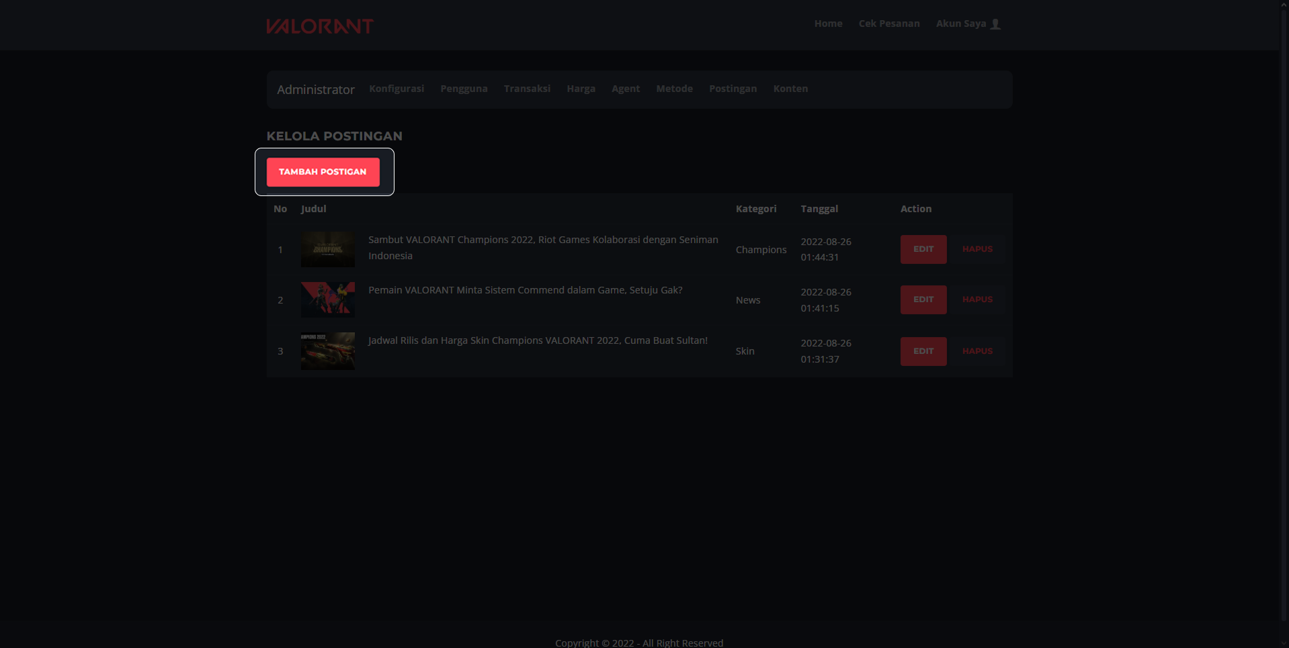This screenshot has width=1289, height=648.
Task: Switch to the Harga section
Action: 581,89
